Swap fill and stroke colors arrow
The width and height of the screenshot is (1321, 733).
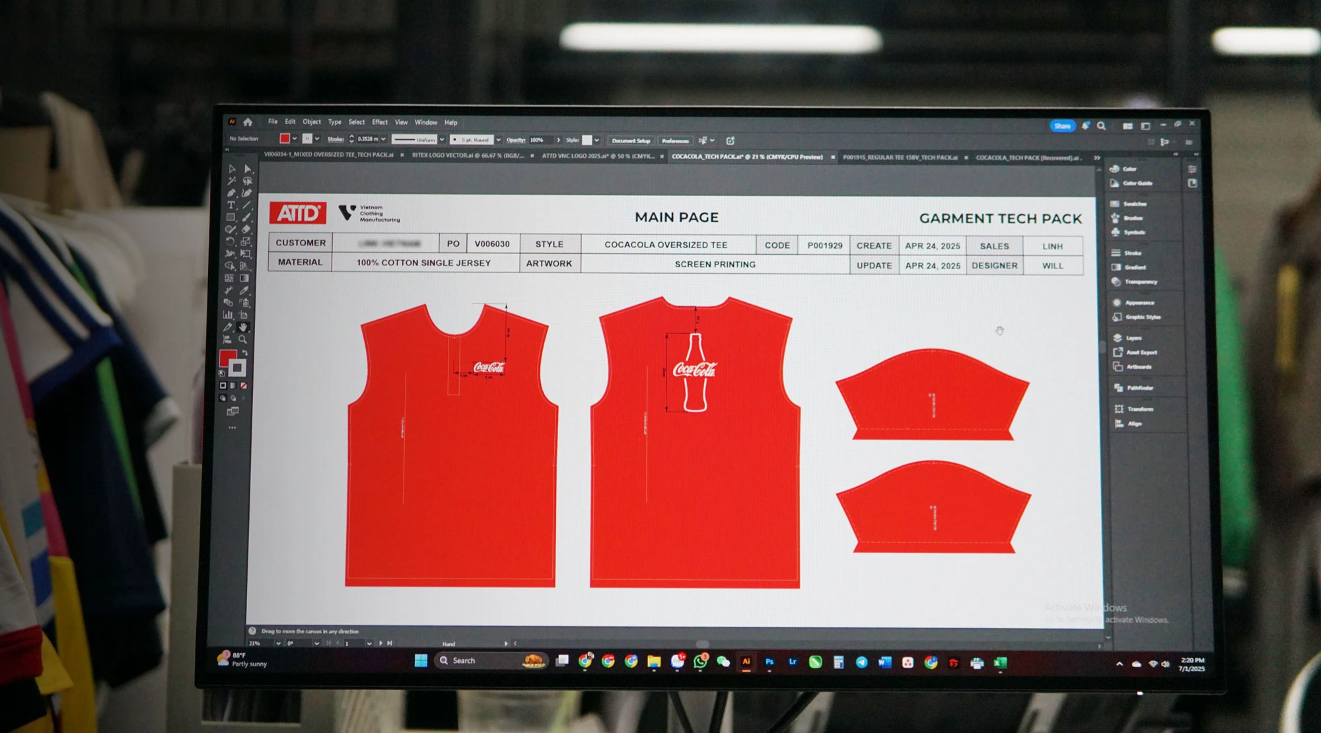tap(244, 354)
